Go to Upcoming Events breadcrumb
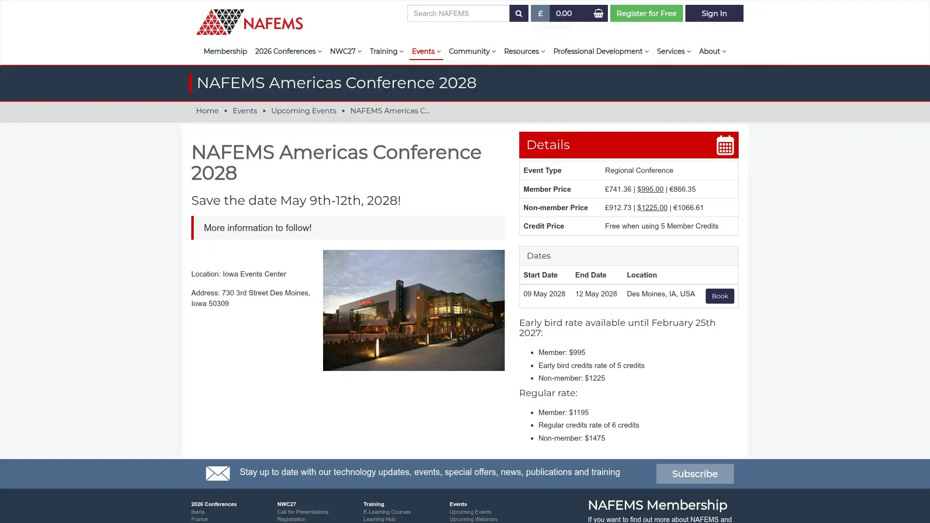 pyautogui.click(x=303, y=111)
